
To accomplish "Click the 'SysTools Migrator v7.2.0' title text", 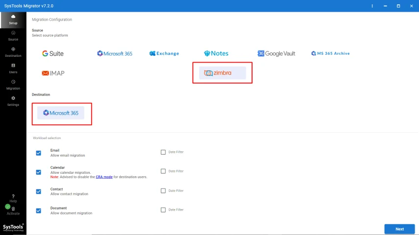I will [x=28, y=6].
